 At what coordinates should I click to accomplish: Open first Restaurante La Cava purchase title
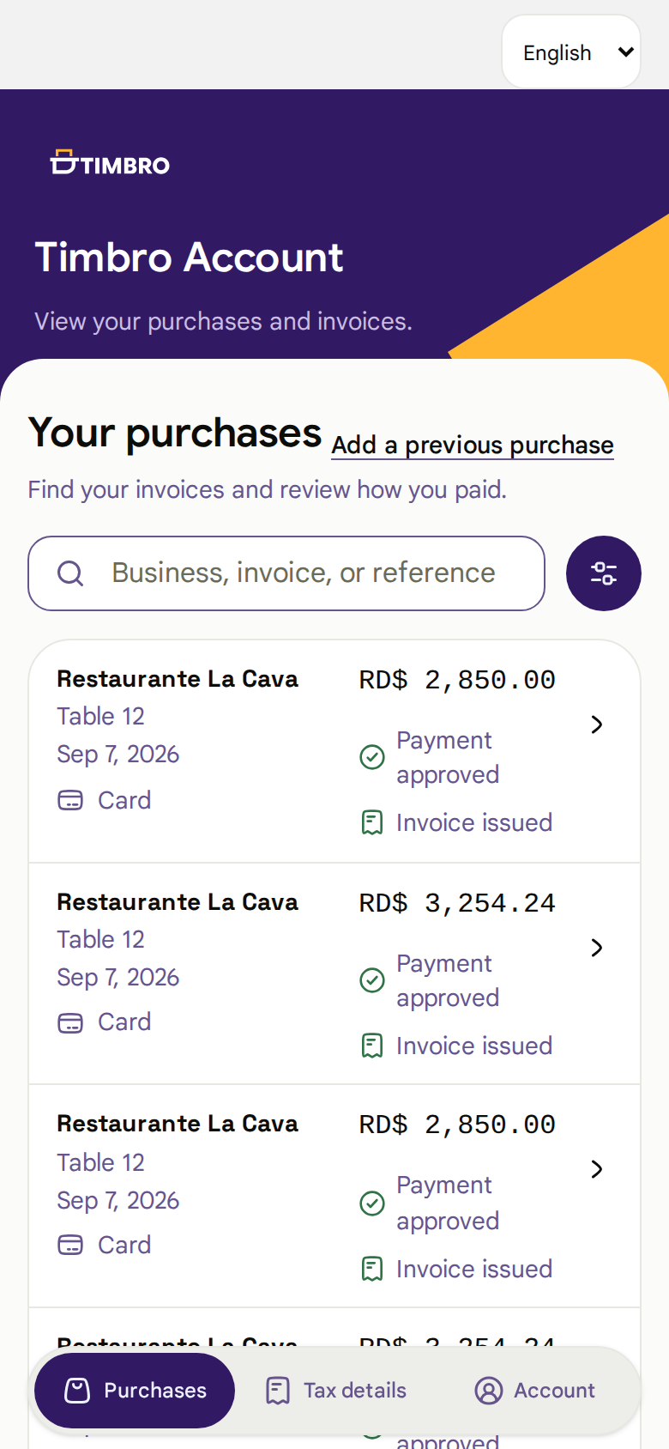(x=178, y=679)
